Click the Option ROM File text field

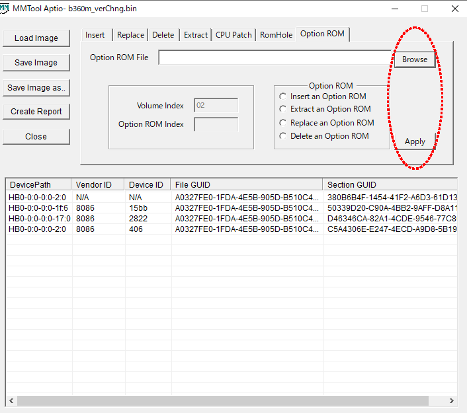(275, 58)
